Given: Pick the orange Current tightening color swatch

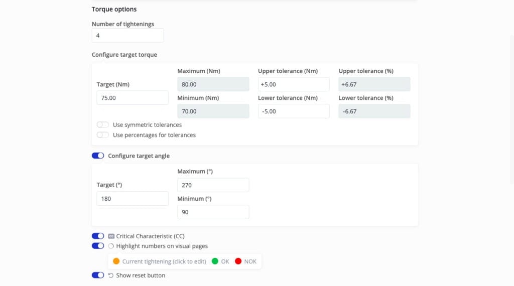Looking at the screenshot, I should pyautogui.click(x=116, y=261).
